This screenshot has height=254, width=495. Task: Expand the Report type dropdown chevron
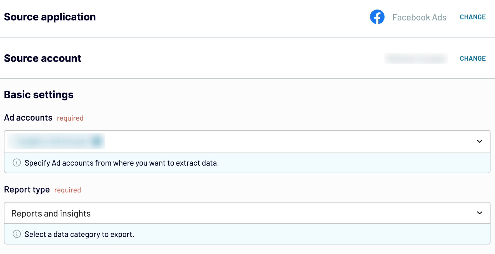[479, 213]
